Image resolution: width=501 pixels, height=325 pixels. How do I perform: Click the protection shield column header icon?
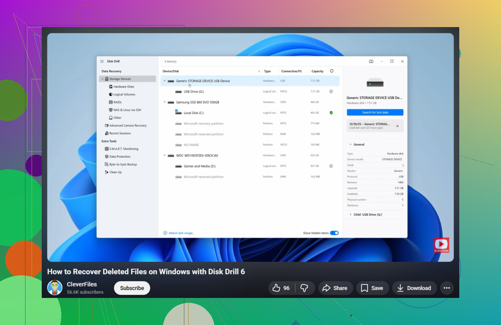(x=332, y=71)
